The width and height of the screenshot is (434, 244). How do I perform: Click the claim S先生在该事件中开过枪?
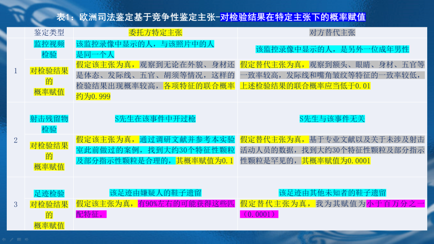[x=155, y=119]
